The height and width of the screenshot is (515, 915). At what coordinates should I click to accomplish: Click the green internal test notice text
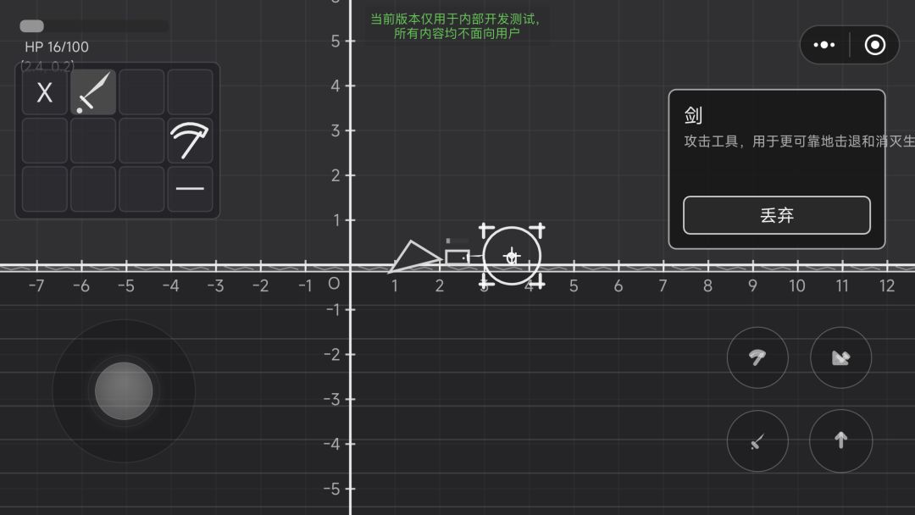coord(457,26)
